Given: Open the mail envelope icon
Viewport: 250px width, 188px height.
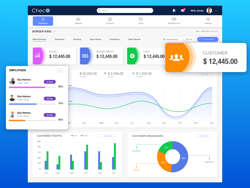Looking at the screenshot, I should coord(183,11).
